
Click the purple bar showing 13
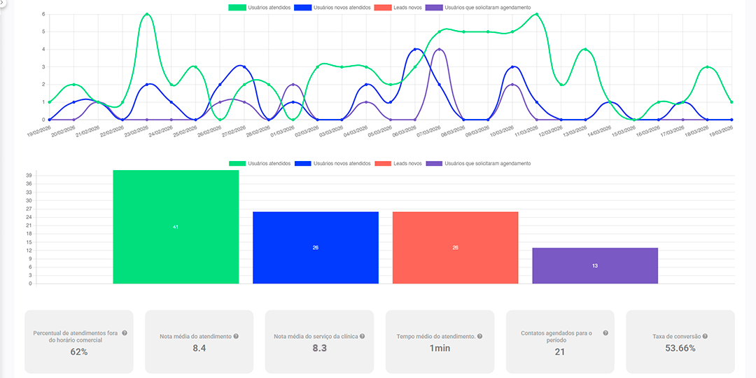(x=595, y=266)
